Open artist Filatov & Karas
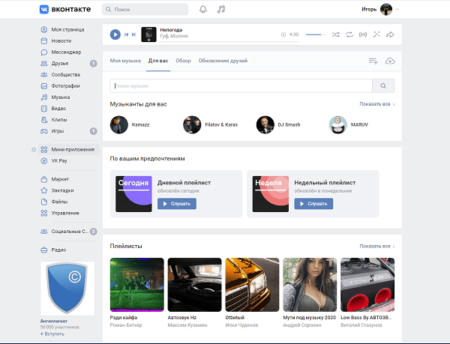This screenshot has width=450, height=344. coord(210,124)
